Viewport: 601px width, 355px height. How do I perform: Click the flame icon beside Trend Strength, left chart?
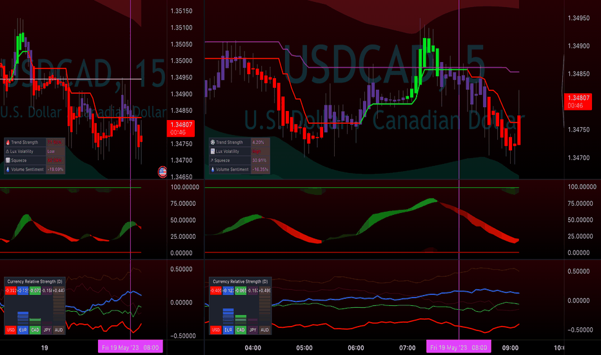click(8, 143)
